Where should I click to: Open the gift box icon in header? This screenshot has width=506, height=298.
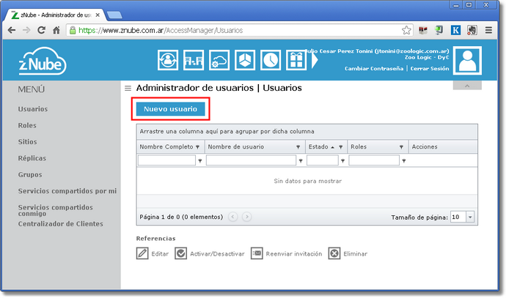coord(296,60)
